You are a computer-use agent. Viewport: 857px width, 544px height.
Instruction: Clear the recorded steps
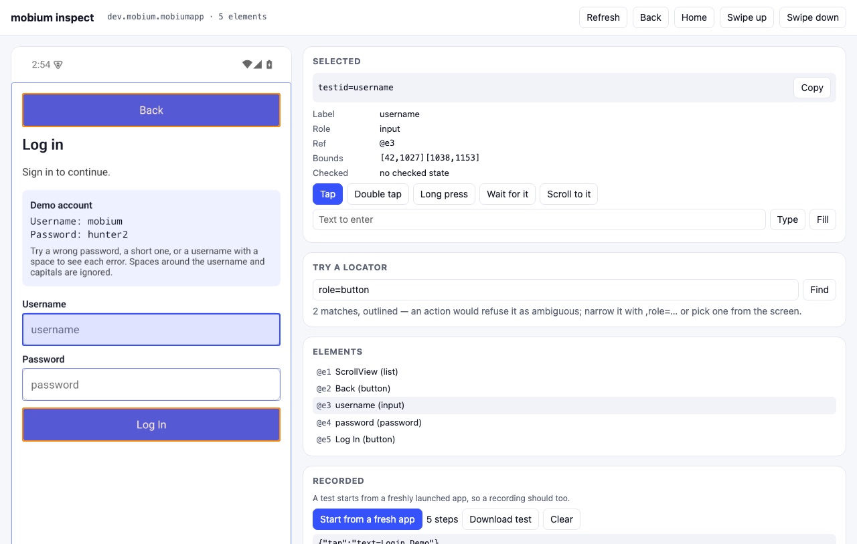click(562, 519)
